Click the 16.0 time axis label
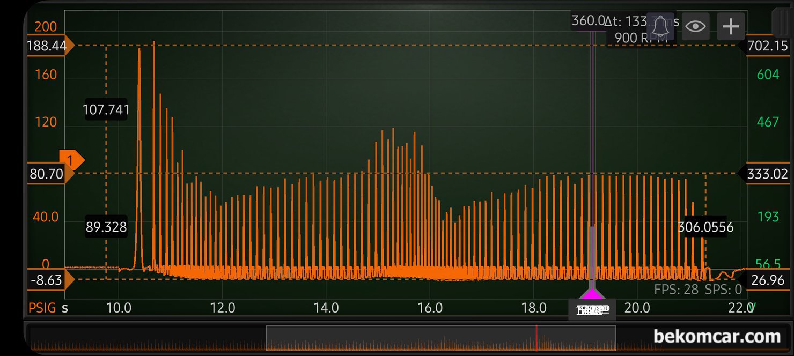The height and width of the screenshot is (356, 794). click(430, 308)
